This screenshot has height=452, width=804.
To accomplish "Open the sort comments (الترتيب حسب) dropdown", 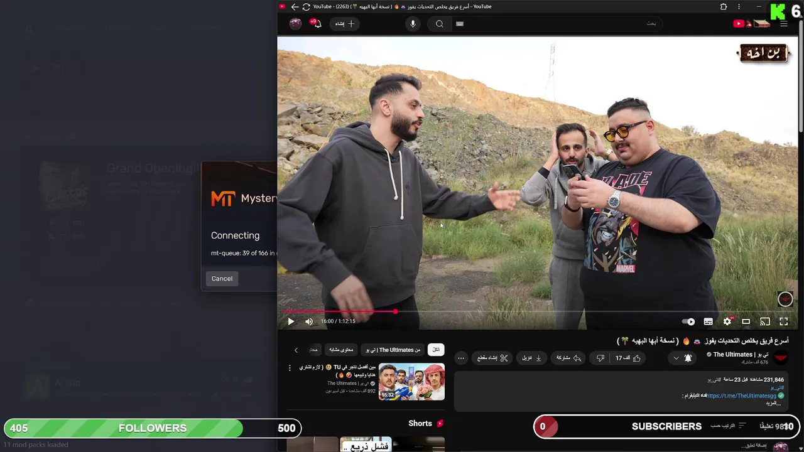I will tap(728, 426).
